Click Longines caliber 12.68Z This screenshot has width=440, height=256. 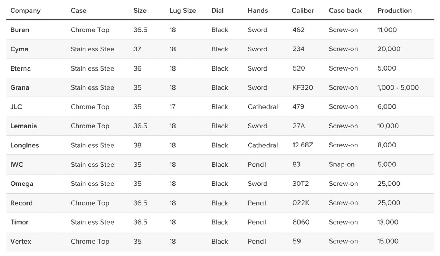pyautogui.click(x=303, y=145)
